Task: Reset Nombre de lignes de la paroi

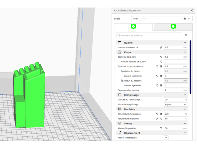Action: point(161,62)
